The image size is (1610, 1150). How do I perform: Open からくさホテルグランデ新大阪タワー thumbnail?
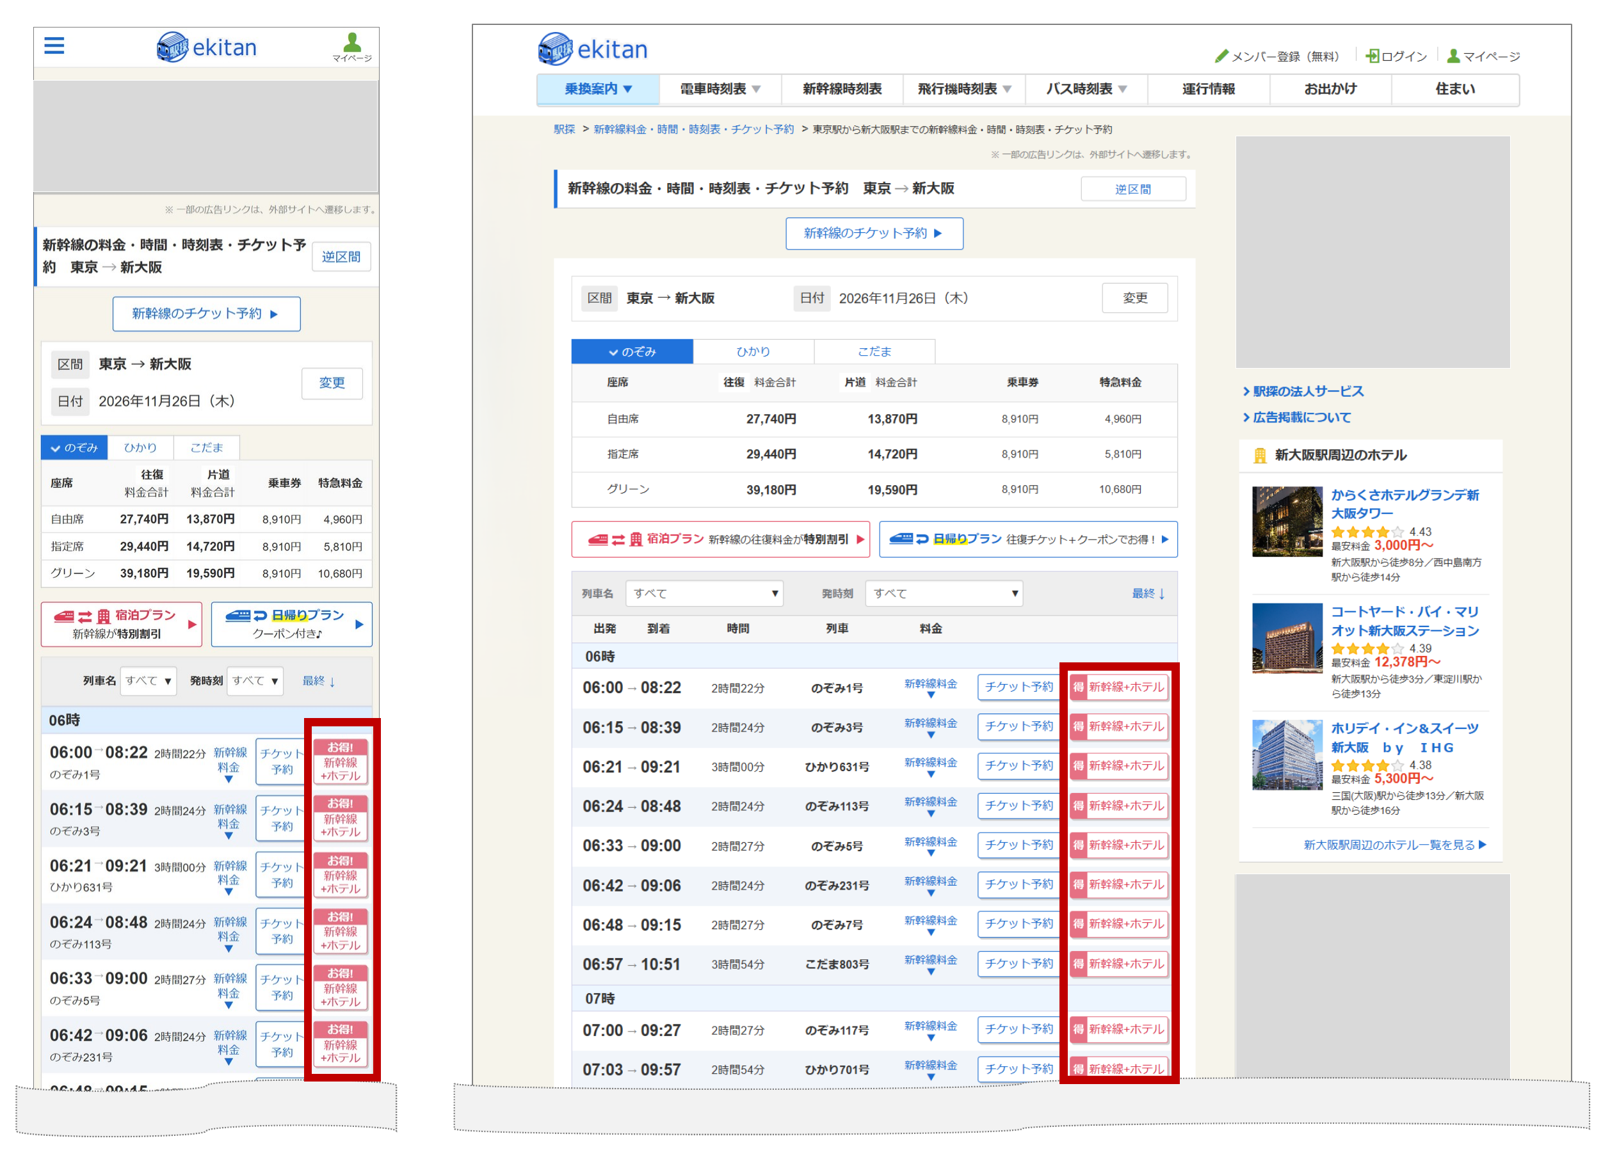point(1287,522)
